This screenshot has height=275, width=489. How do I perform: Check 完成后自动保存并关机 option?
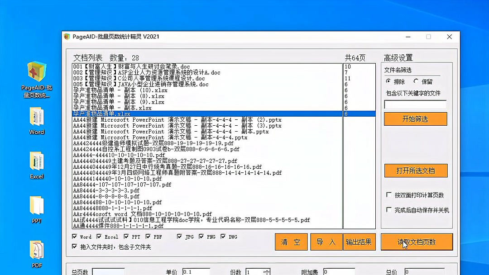pyautogui.click(x=388, y=209)
